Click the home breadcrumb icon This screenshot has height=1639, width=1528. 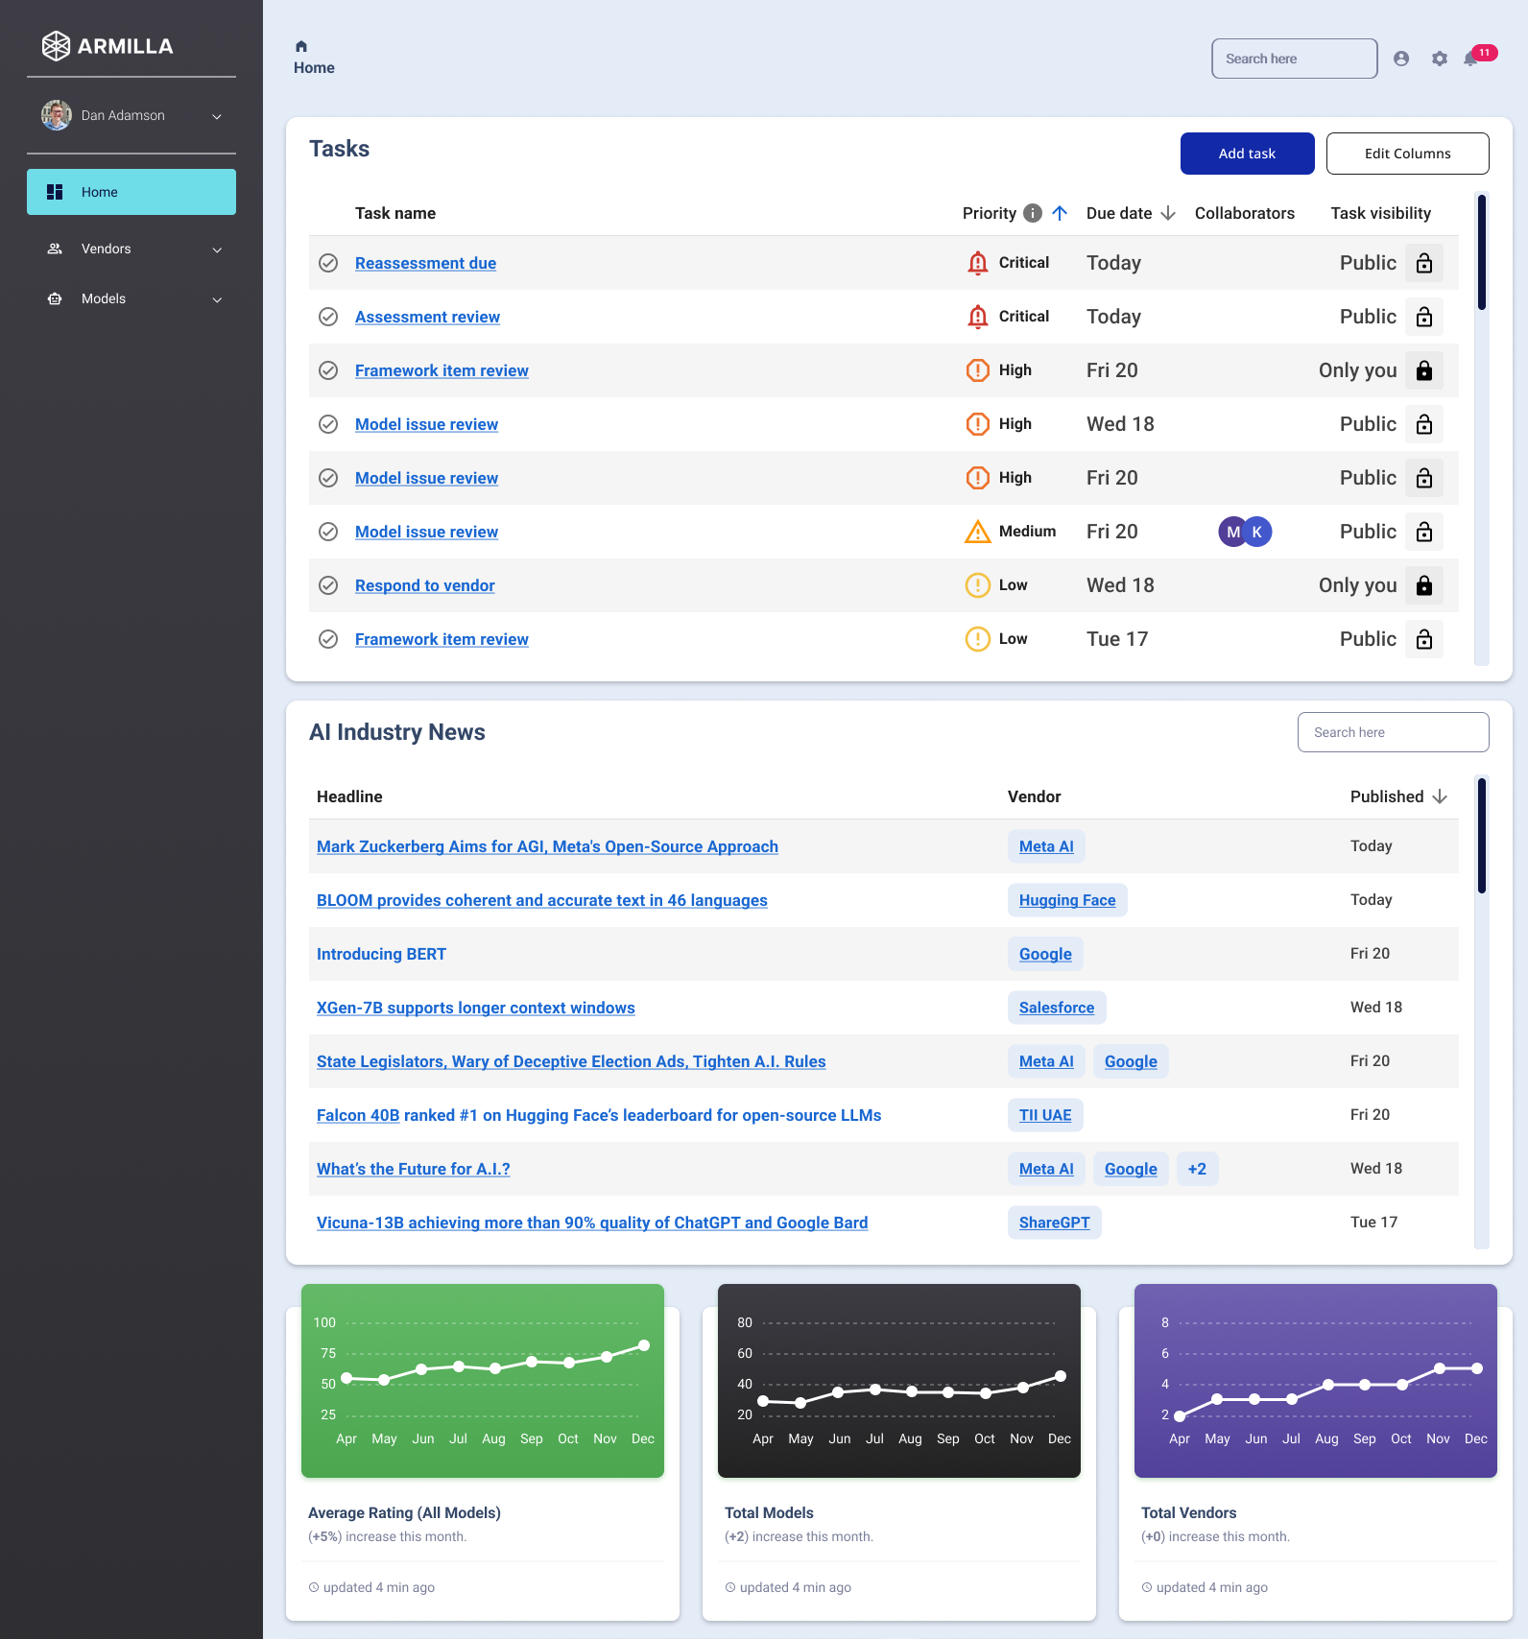click(x=301, y=46)
